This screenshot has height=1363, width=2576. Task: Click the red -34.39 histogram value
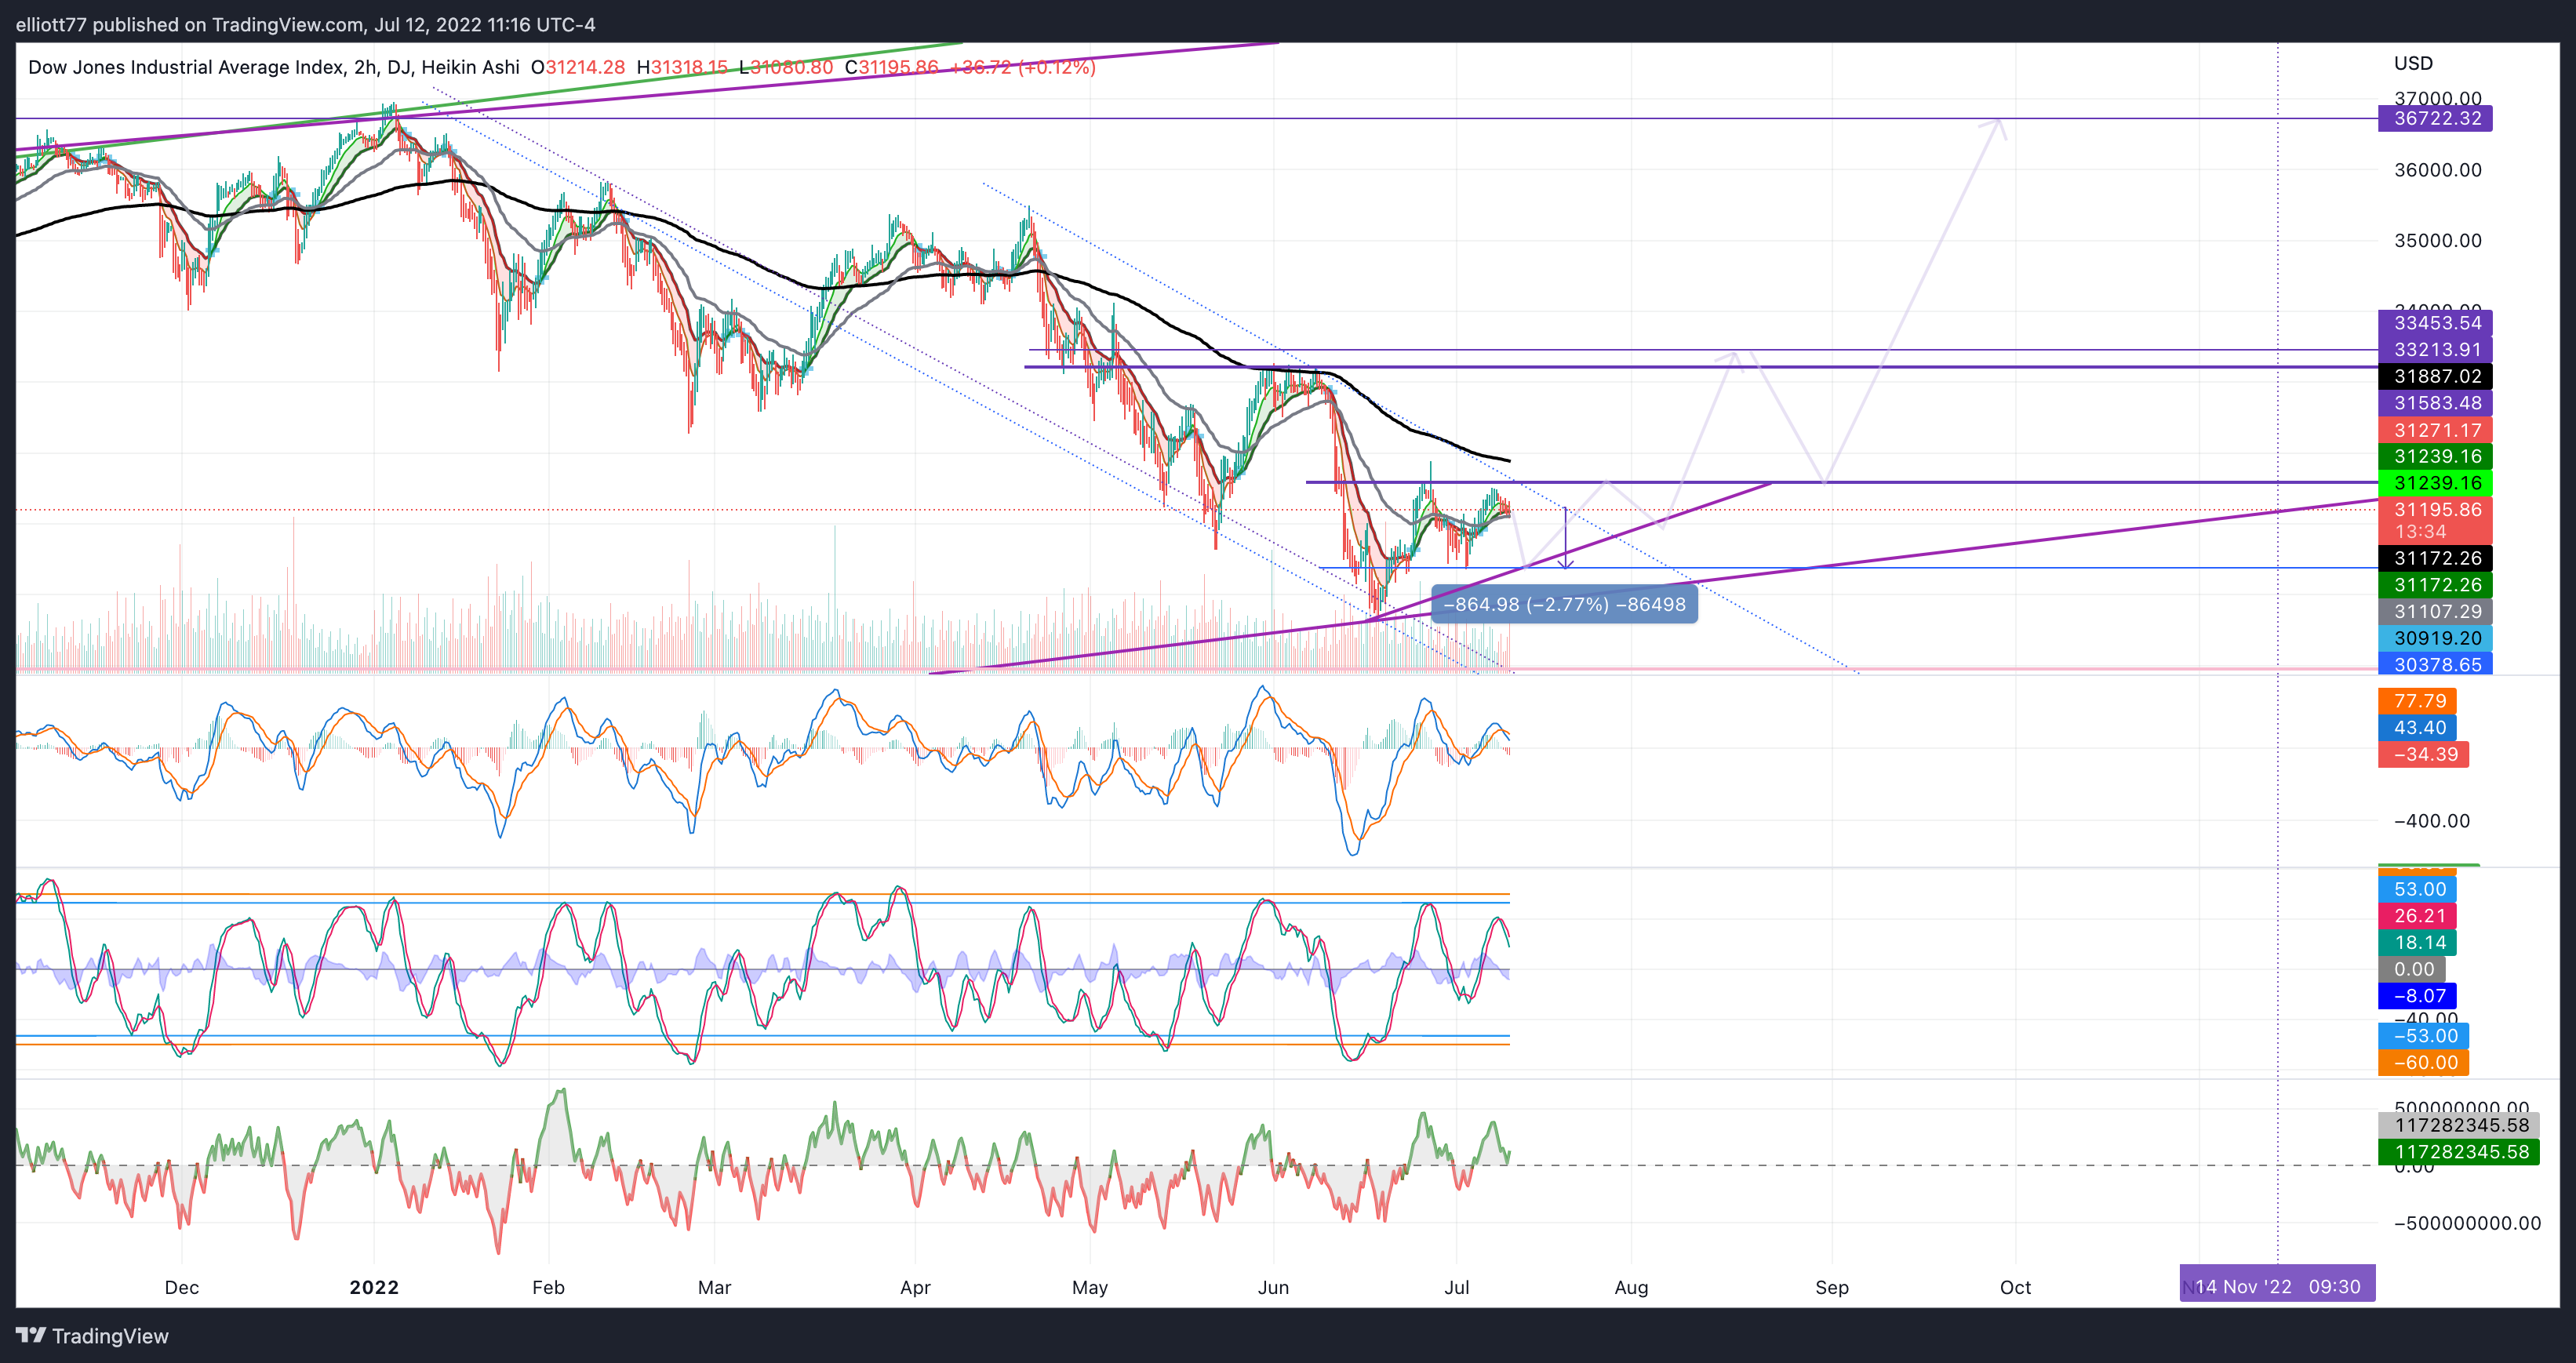coord(2424,754)
